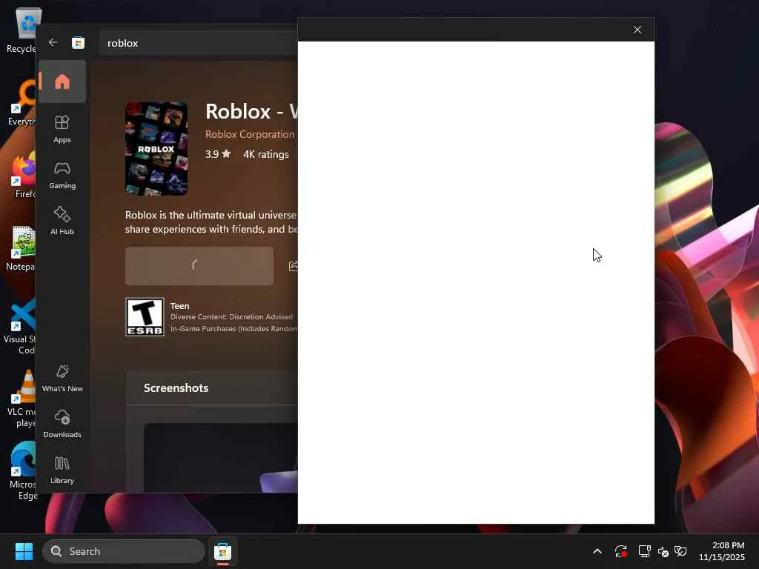Click the taskbar Search box
This screenshot has width=759, height=569.
click(124, 551)
